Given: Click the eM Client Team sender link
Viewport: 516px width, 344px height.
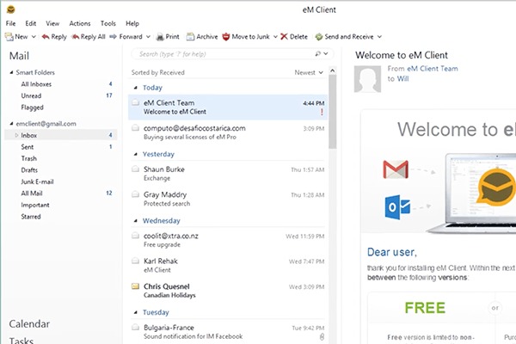Looking at the screenshot, I should (x=433, y=69).
